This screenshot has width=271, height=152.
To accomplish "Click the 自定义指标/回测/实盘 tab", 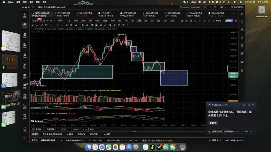I will pyautogui.click(x=52, y=134).
